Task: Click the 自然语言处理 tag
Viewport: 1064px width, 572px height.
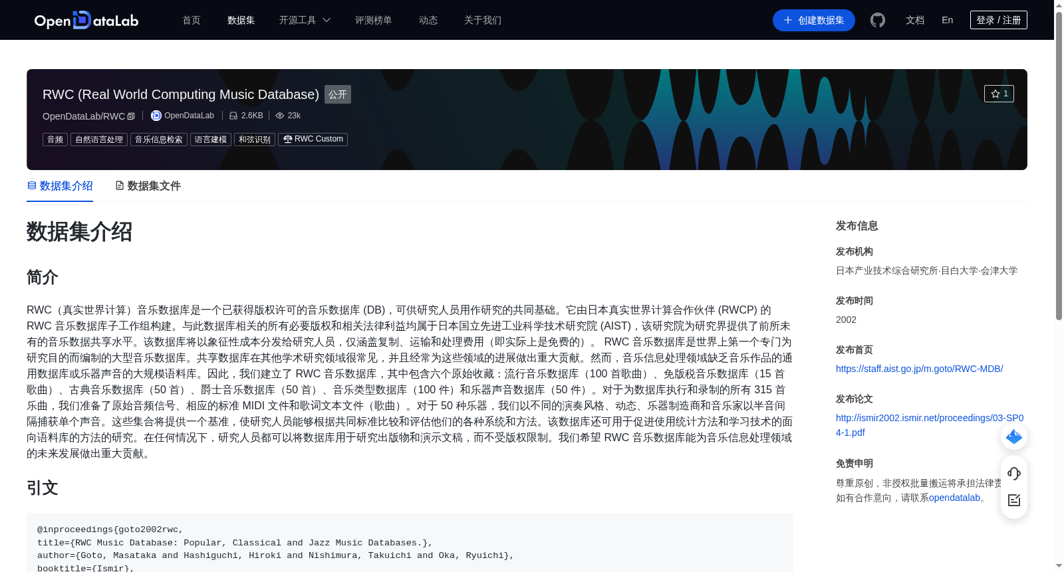Action: pyautogui.click(x=99, y=140)
